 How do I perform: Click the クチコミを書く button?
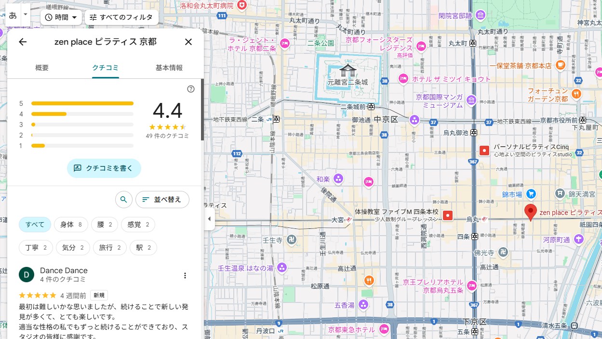click(104, 168)
